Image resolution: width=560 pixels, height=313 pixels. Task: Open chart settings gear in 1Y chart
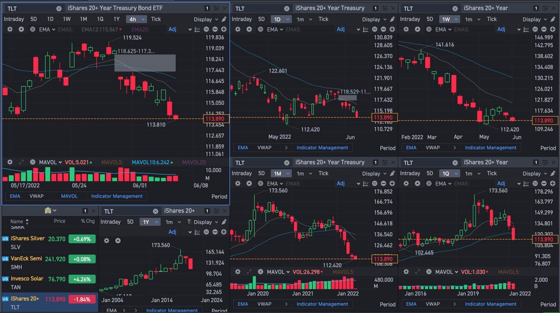coord(107,240)
